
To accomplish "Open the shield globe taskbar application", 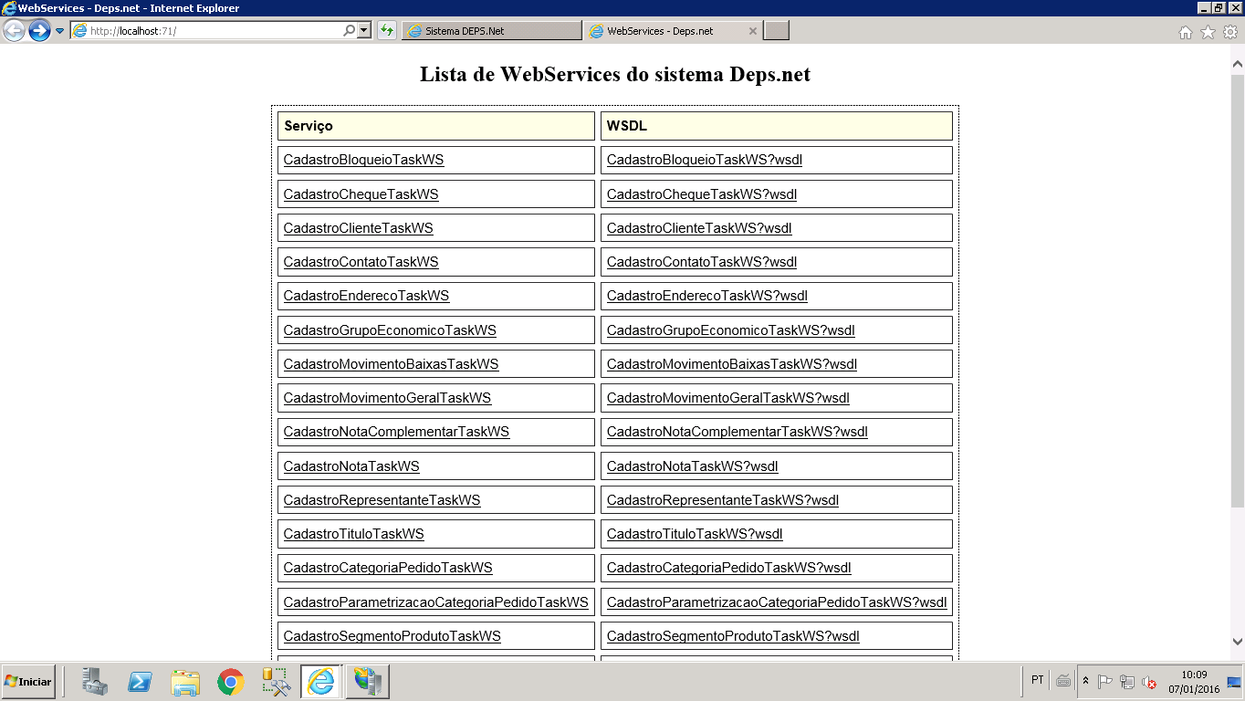I will pyautogui.click(x=368, y=682).
